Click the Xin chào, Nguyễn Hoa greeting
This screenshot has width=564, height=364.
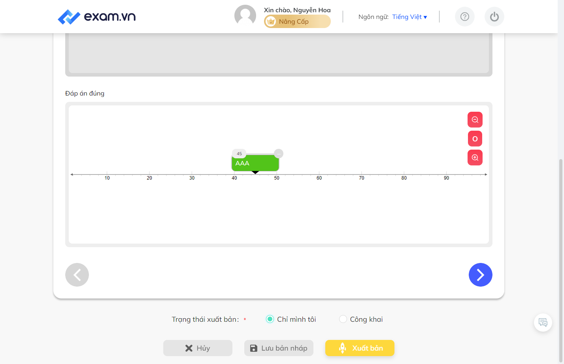click(297, 10)
